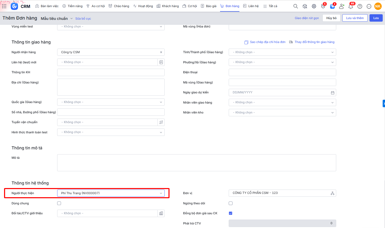This screenshot has width=385, height=228.
Task: Enable the Dùng chung checkbox
Action: (x=59, y=203)
